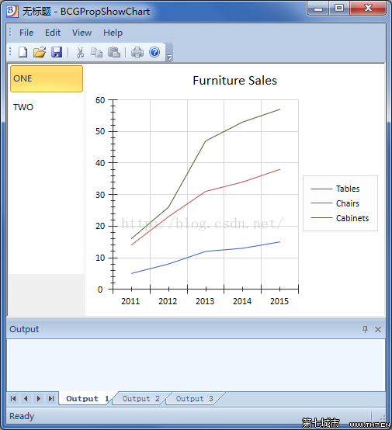The image size is (392, 430).
Task: Print using the printer icon
Action: coord(137,52)
